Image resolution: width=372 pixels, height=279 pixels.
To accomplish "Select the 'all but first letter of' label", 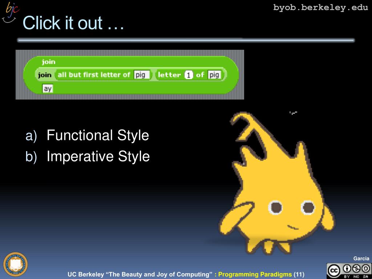I will coord(94,75).
